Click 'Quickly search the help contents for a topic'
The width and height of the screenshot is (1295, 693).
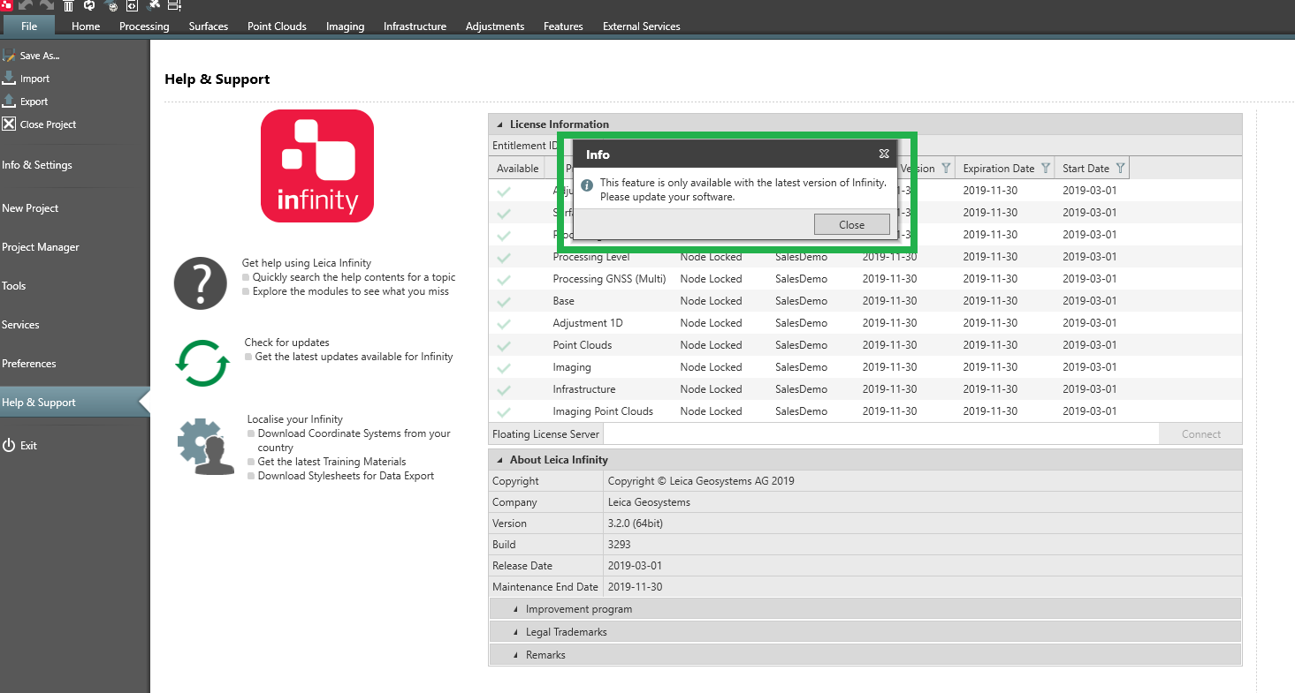(354, 277)
